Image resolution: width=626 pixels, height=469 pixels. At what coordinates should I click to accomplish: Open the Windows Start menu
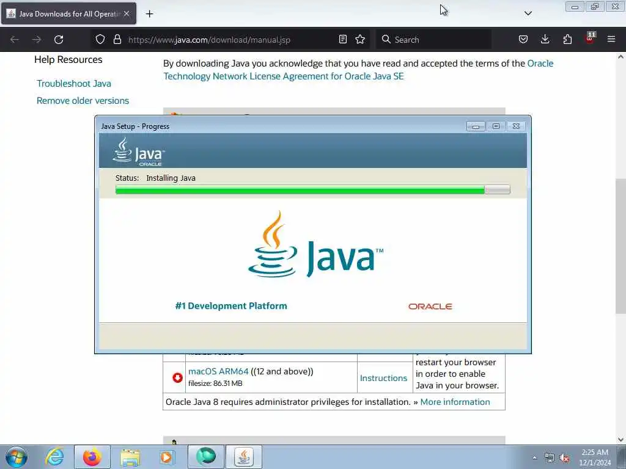(x=17, y=457)
